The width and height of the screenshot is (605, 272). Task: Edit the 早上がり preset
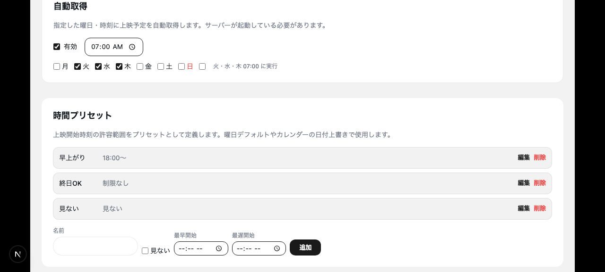523,157
